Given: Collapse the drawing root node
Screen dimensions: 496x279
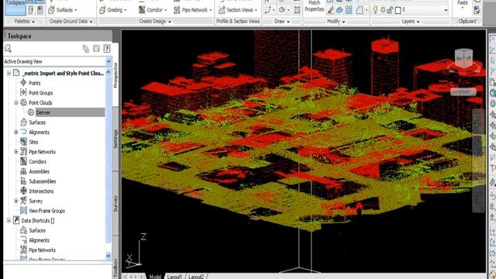Looking at the screenshot, I should click(x=9, y=73).
